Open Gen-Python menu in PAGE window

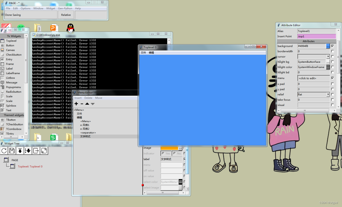click(65, 8)
